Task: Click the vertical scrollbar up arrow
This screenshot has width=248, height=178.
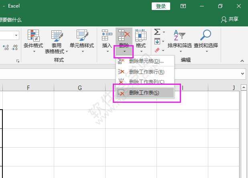Action: [x=244, y=87]
